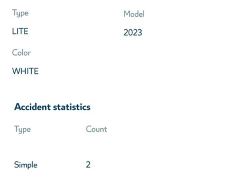Select the LITE type value
Image resolution: width=238 pixels, height=178 pixels.
20,31
